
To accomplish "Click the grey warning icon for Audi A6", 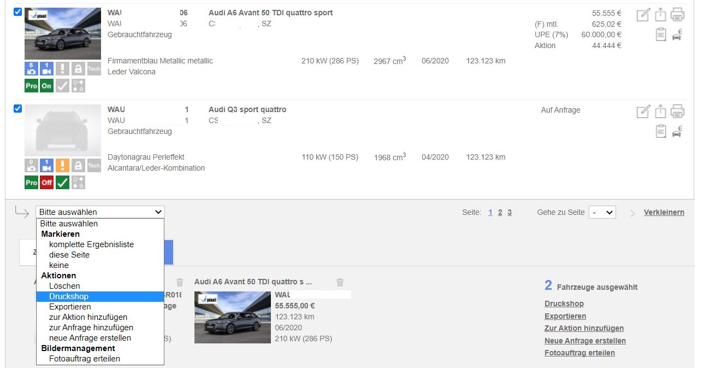I will [62, 69].
